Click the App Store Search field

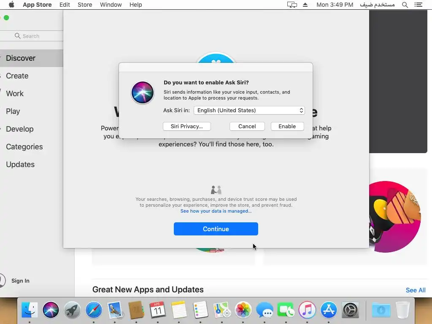31,36
